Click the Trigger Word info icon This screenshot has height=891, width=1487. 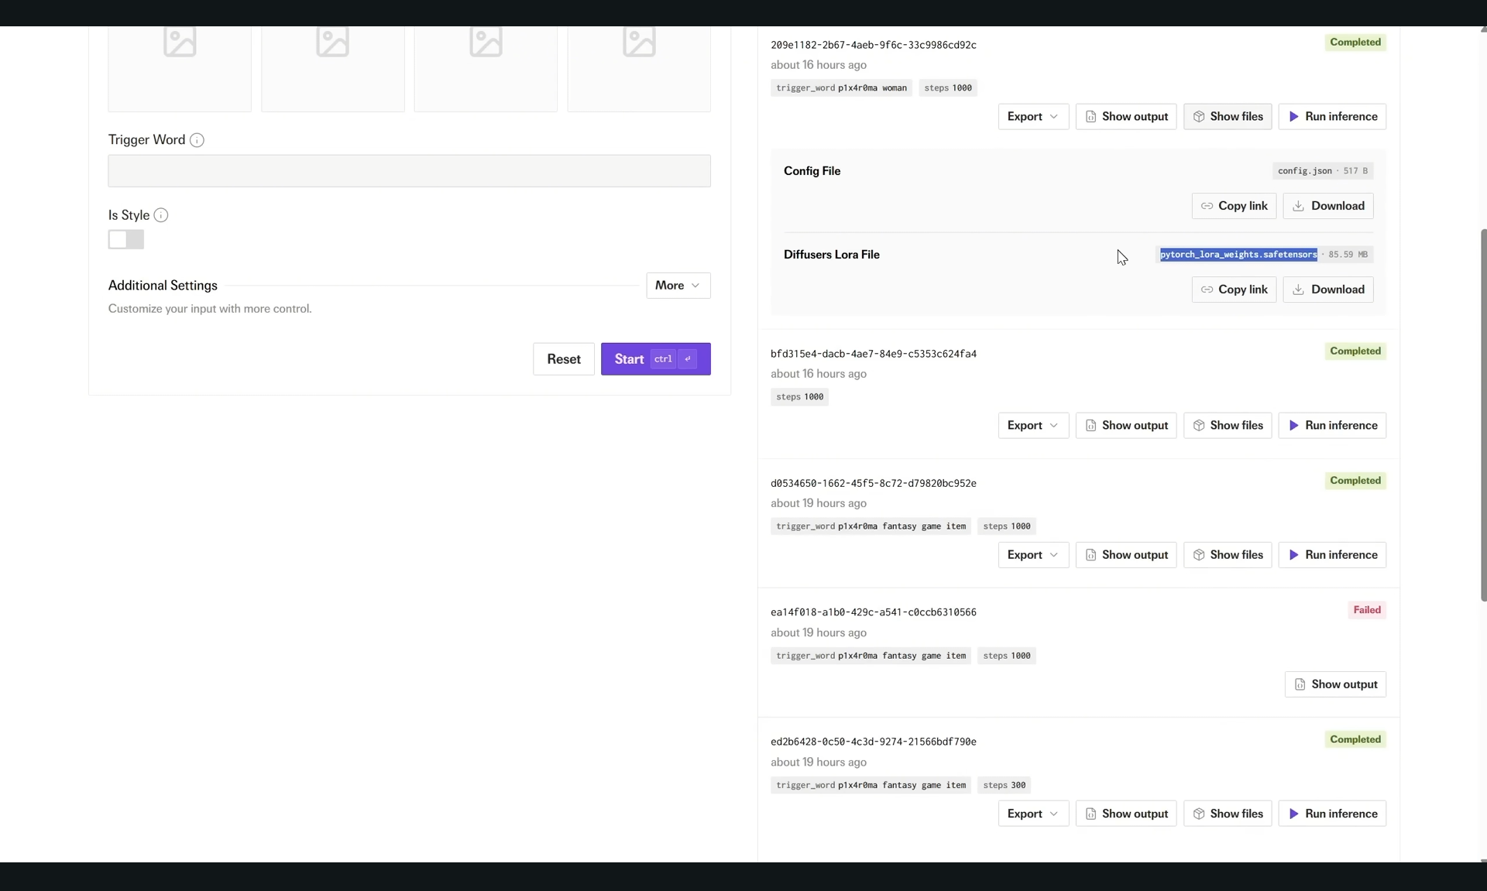click(197, 140)
